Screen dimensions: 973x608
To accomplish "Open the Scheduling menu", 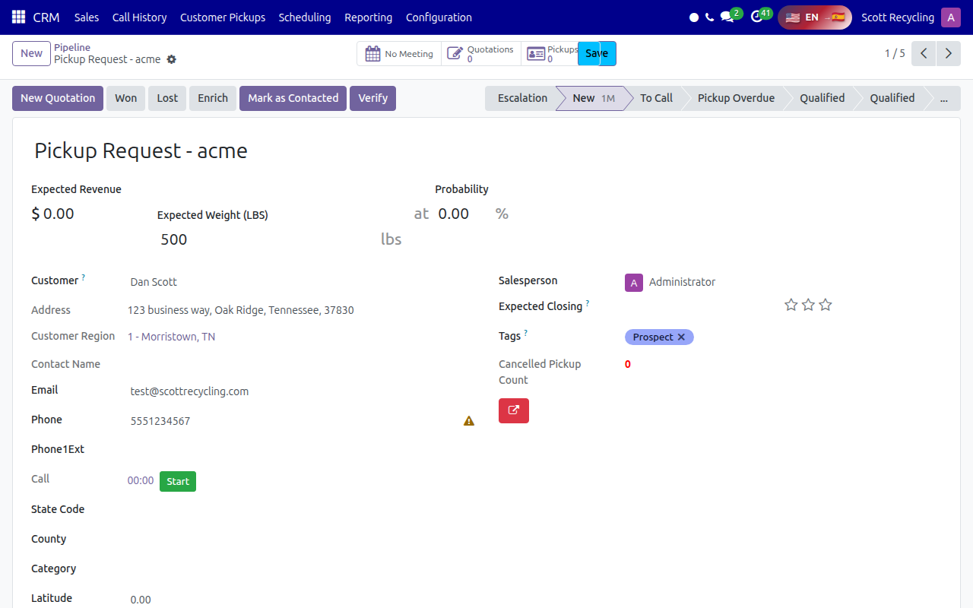I will (x=305, y=17).
